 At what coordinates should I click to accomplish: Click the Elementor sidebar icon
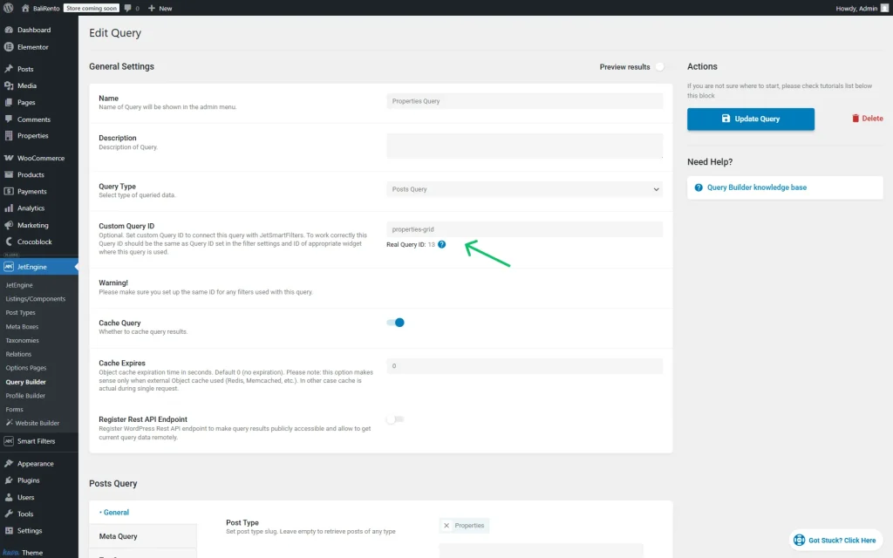pos(9,47)
